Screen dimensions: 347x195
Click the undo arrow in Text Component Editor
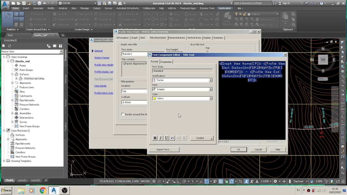pos(172,138)
